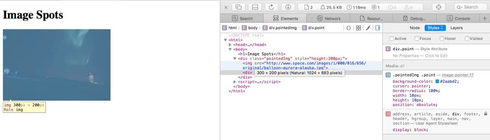This screenshot has width=490, height=140.
Task: Enable the Focus pseudo-class checkbox
Action: click(x=417, y=39)
